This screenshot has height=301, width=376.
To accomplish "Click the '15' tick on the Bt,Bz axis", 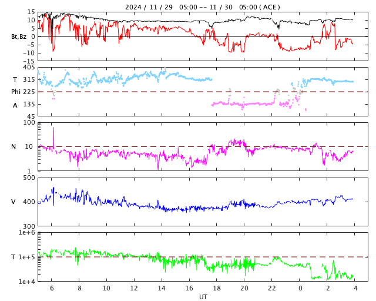I will pyautogui.click(x=31, y=12).
